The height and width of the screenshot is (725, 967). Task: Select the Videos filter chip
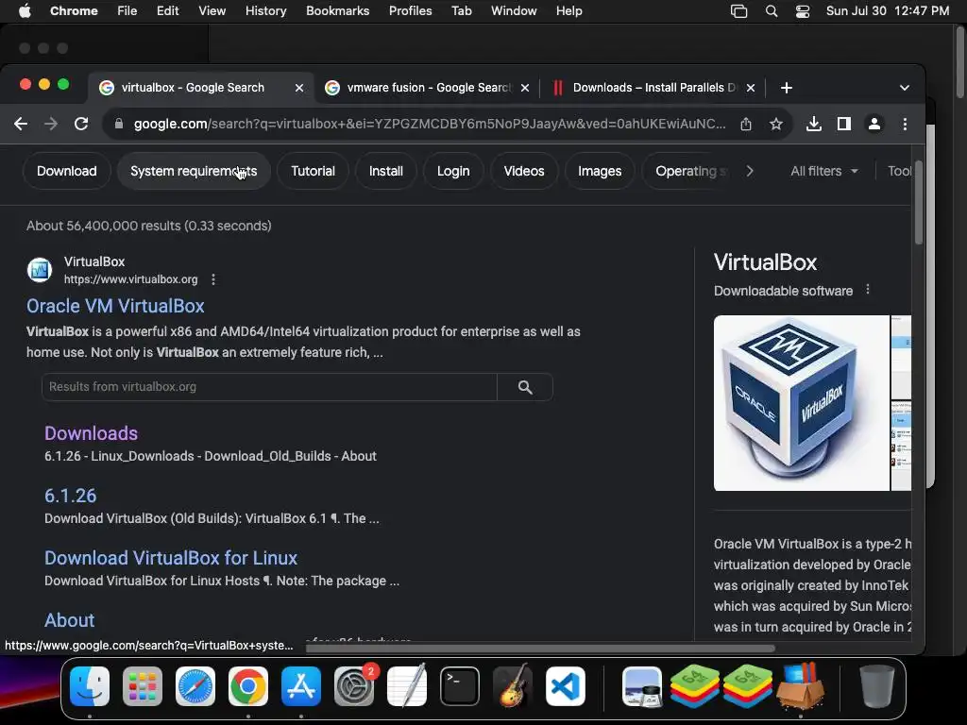click(x=524, y=171)
